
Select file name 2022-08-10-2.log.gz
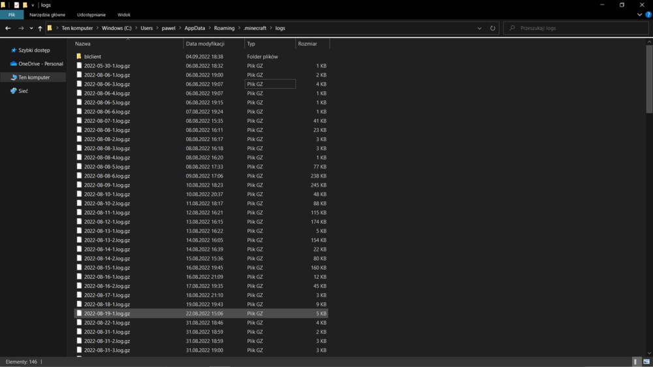click(x=107, y=203)
